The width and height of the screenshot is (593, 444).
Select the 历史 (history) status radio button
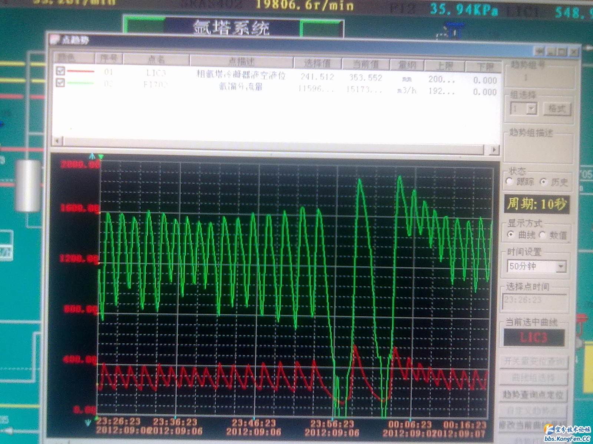click(543, 182)
